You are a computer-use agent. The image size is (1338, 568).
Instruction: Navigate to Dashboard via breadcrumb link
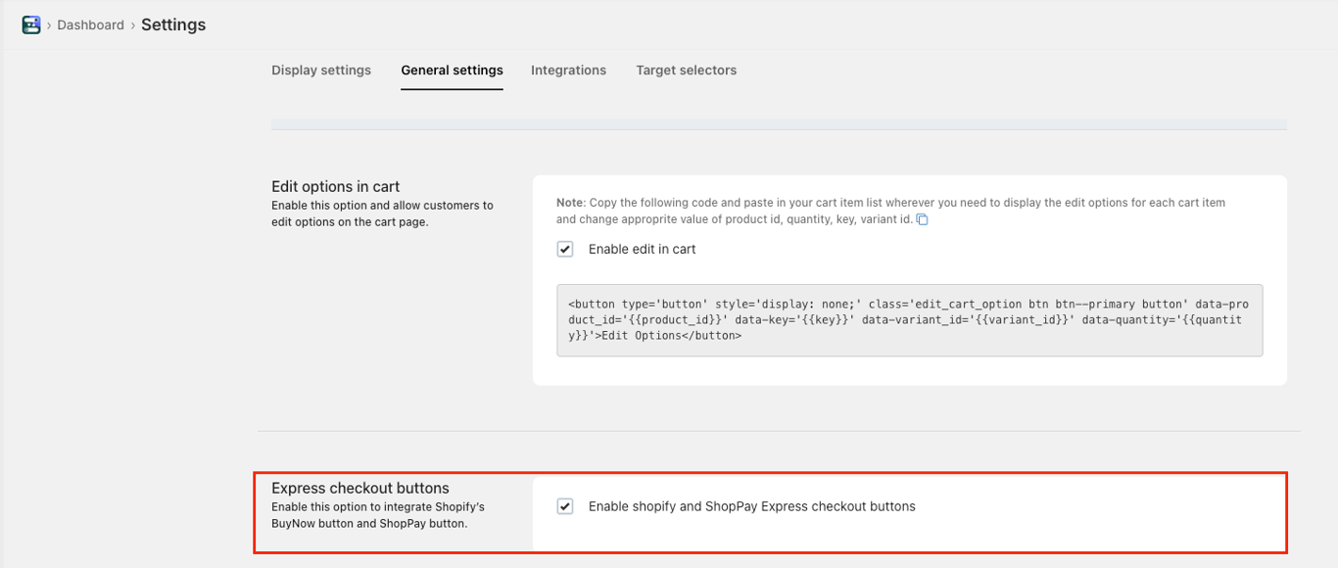pos(90,25)
